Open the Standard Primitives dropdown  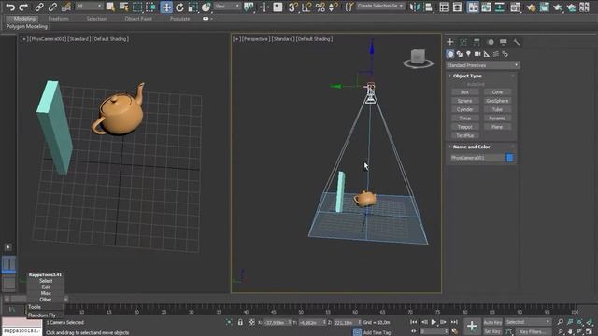coord(483,65)
